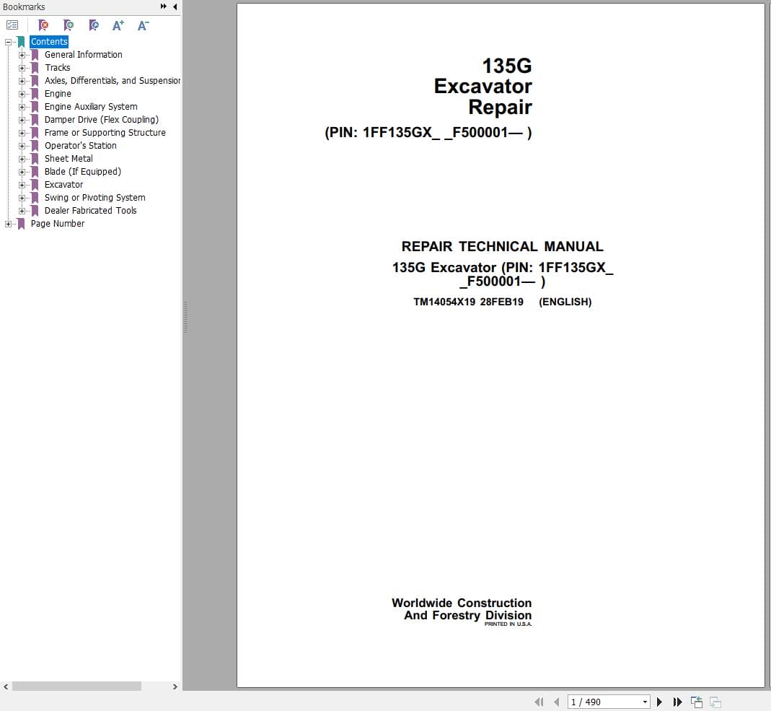Go to the next page
Viewport: 771px width, 711px height.
coord(659,702)
